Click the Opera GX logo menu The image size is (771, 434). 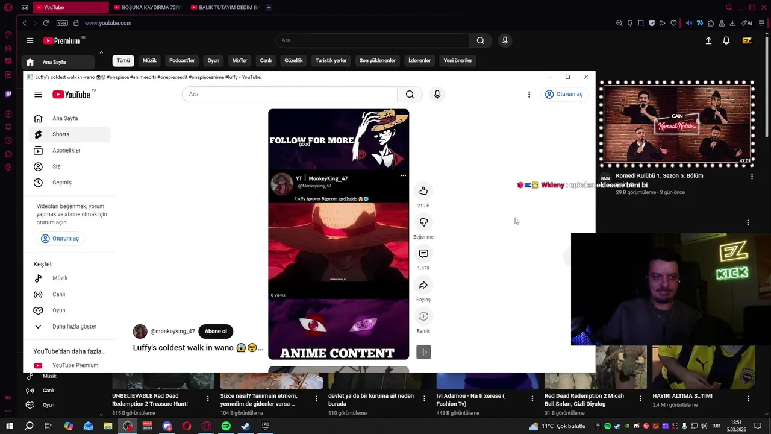point(8,7)
